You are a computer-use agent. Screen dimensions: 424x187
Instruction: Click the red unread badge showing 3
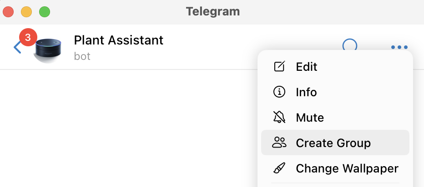28,37
